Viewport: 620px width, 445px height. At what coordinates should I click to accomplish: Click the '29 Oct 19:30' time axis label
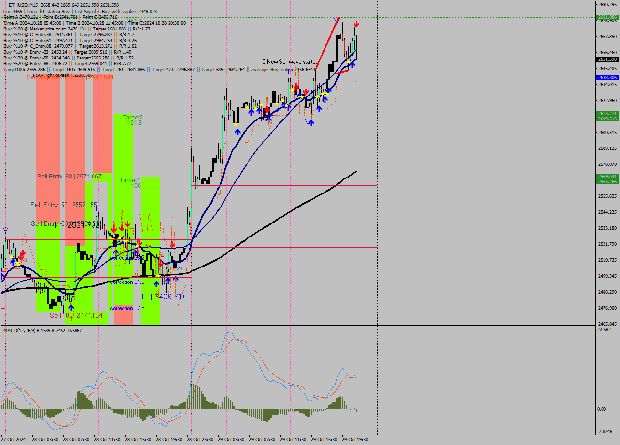pos(356,440)
